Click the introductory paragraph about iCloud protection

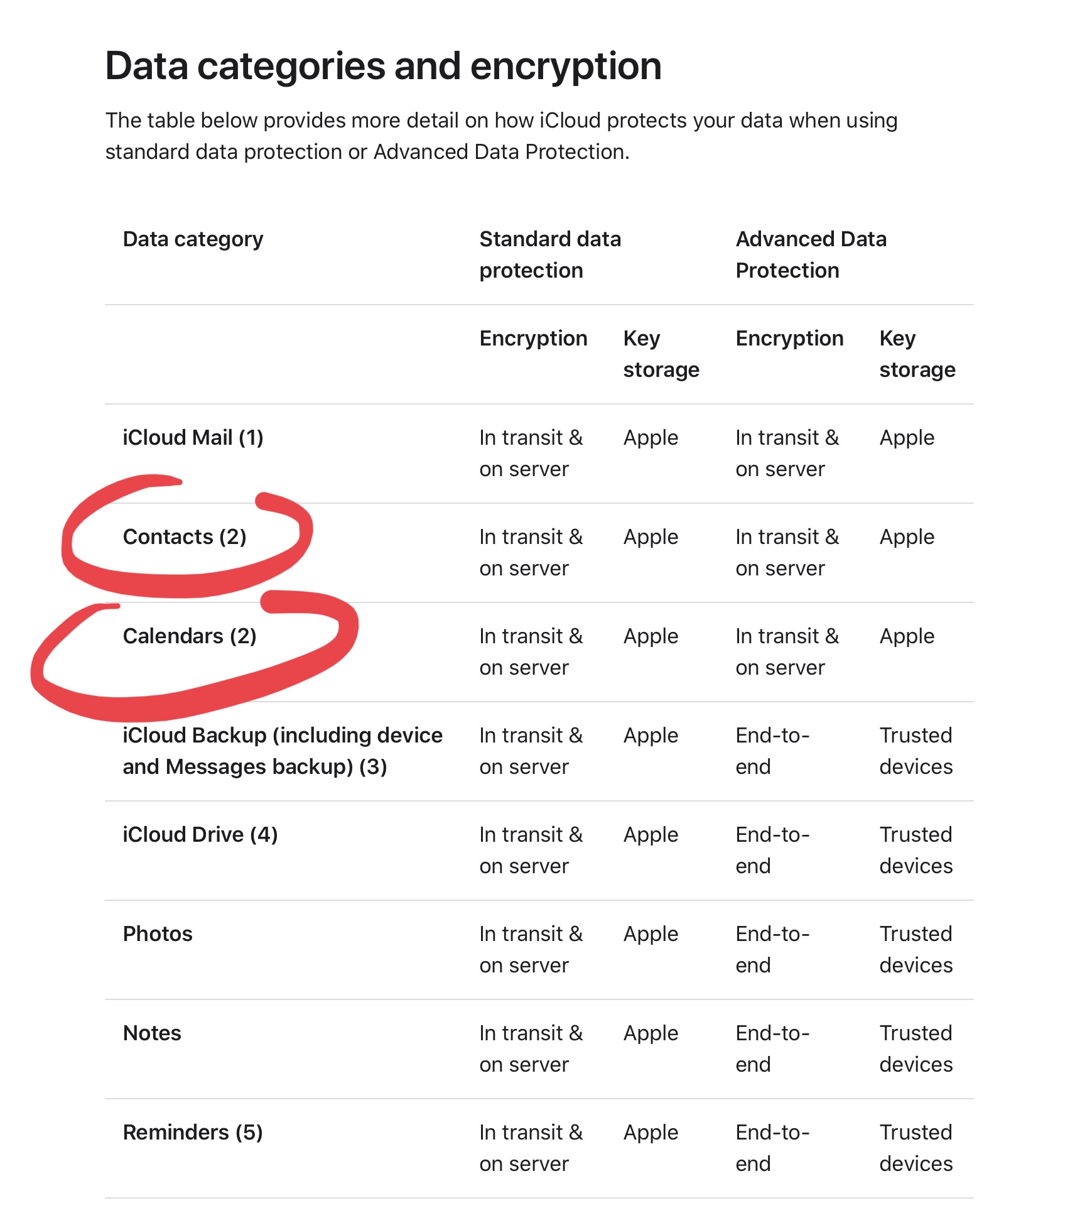coord(501,136)
